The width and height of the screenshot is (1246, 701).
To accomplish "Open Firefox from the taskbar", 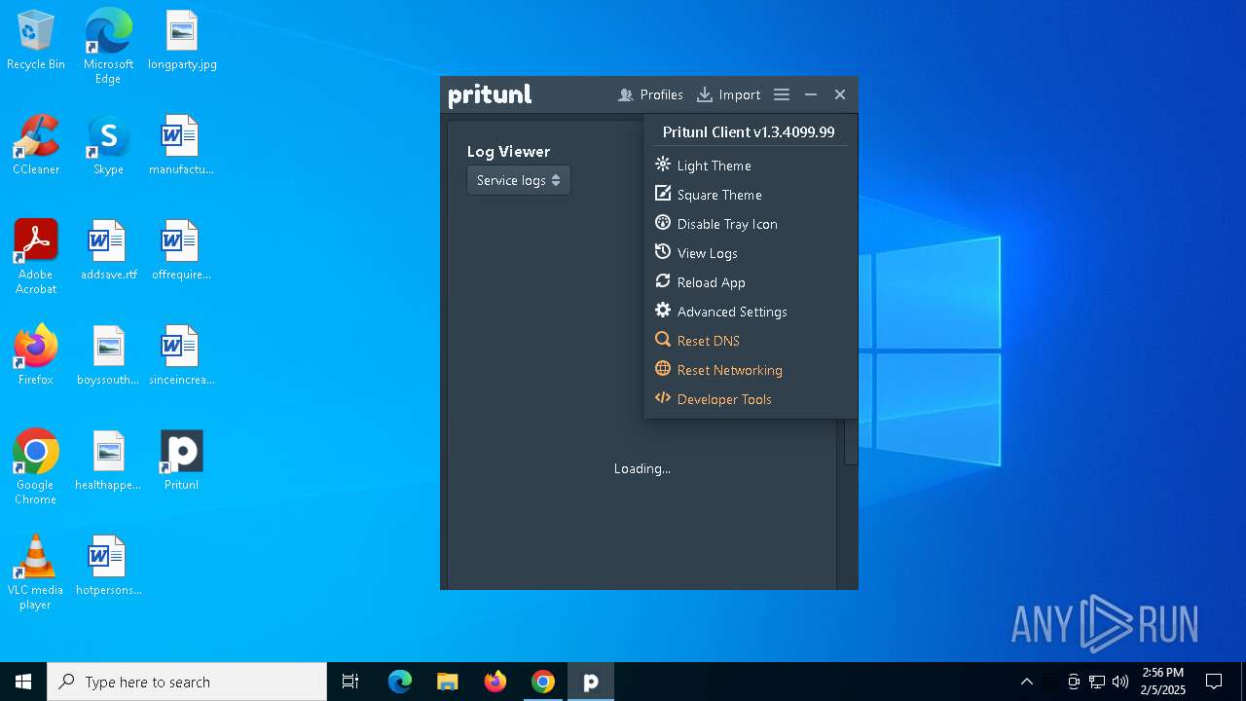I will (495, 682).
